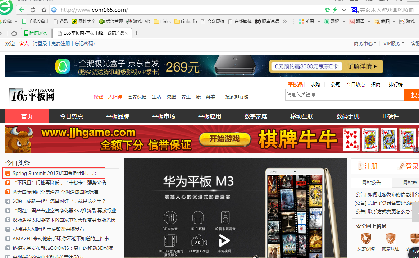Open the Links fo bookmark folder
419x258 pixels.
point(186,21)
